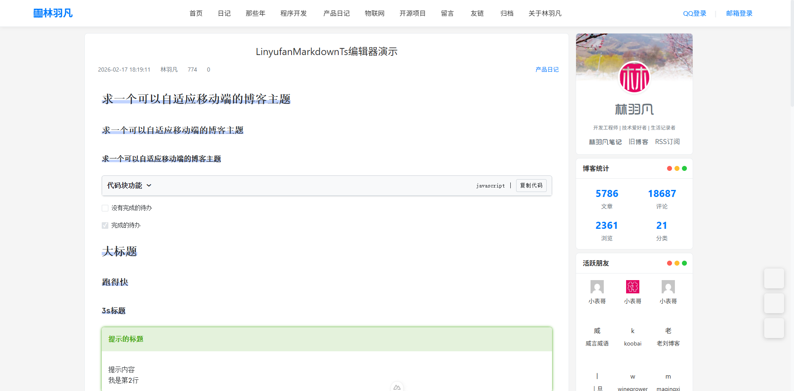
Task: Open the 友链 page
Action: [x=477, y=13]
